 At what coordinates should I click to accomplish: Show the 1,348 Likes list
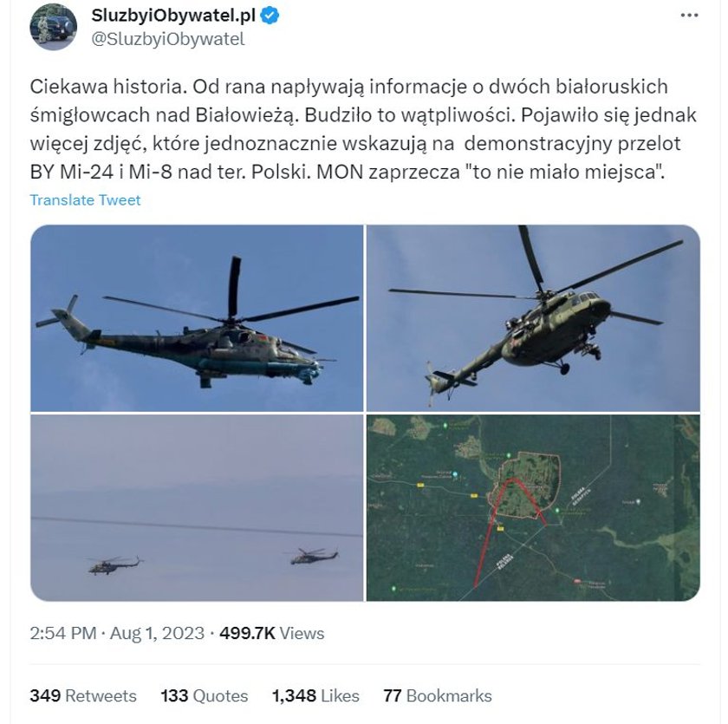tap(315, 695)
